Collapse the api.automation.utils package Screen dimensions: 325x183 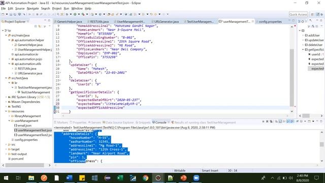click(x=9, y=64)
